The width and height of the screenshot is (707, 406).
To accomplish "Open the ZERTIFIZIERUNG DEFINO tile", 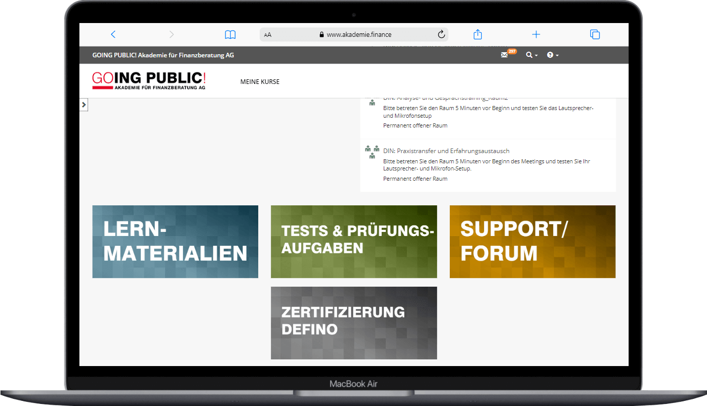I will click(353, 323).
